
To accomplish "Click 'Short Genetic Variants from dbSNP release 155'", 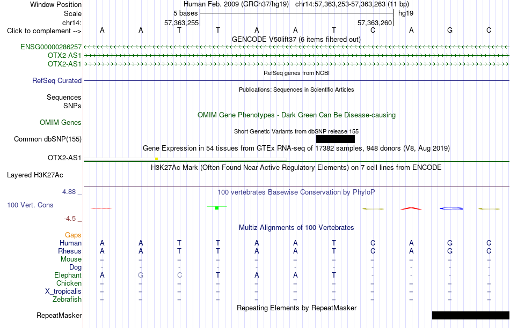I will (296, 131).
